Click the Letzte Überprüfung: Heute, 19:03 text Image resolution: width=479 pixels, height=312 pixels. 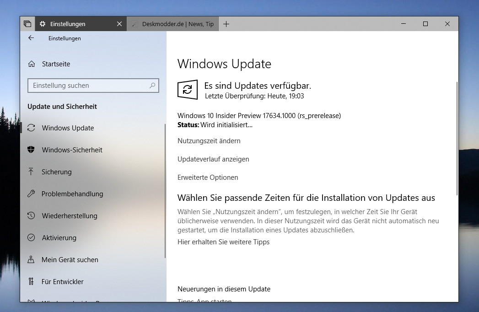click(x=254, y=96)
